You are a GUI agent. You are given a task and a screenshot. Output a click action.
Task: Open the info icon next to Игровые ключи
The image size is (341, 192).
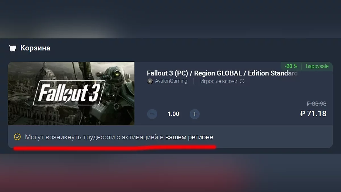(242, 81)
